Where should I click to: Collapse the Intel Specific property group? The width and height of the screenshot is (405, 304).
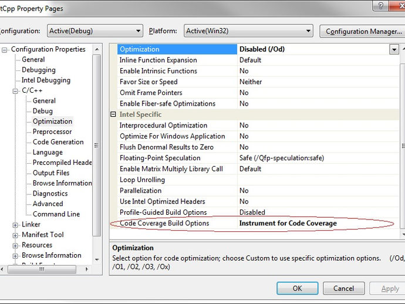point(113,114)
